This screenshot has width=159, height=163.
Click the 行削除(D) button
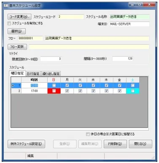pos(115,144)
